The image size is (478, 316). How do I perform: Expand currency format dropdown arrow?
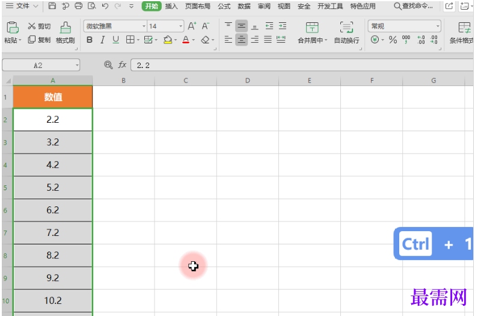point(382,40)
